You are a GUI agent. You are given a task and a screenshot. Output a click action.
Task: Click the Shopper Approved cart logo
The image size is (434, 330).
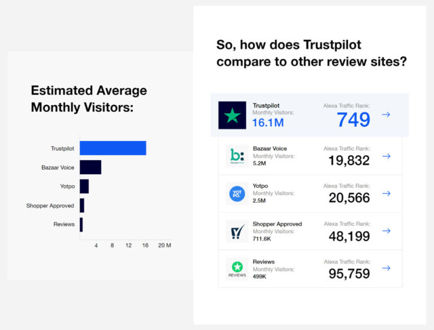[237, 231]
